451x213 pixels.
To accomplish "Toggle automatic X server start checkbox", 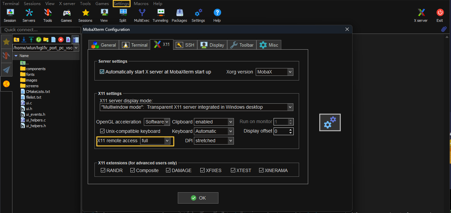I will click(x=102, y=72).
